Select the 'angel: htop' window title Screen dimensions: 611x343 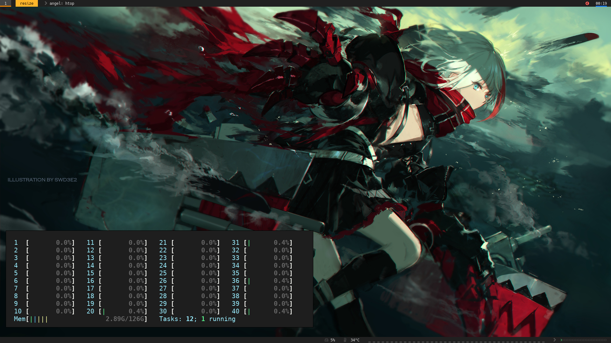click(x=62, y=3)
